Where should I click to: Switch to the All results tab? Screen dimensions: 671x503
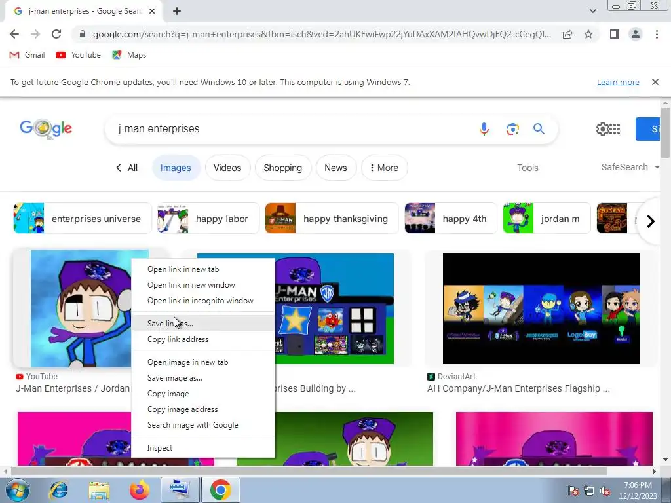pos(126,168)
